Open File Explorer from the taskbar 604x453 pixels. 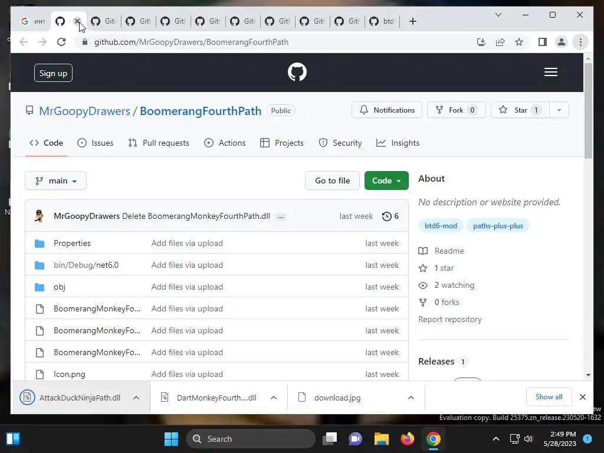coord(382,439)
